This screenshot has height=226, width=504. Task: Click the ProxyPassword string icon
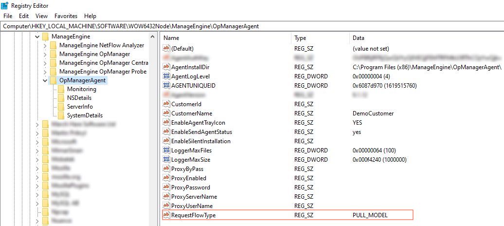coord(166,188)
